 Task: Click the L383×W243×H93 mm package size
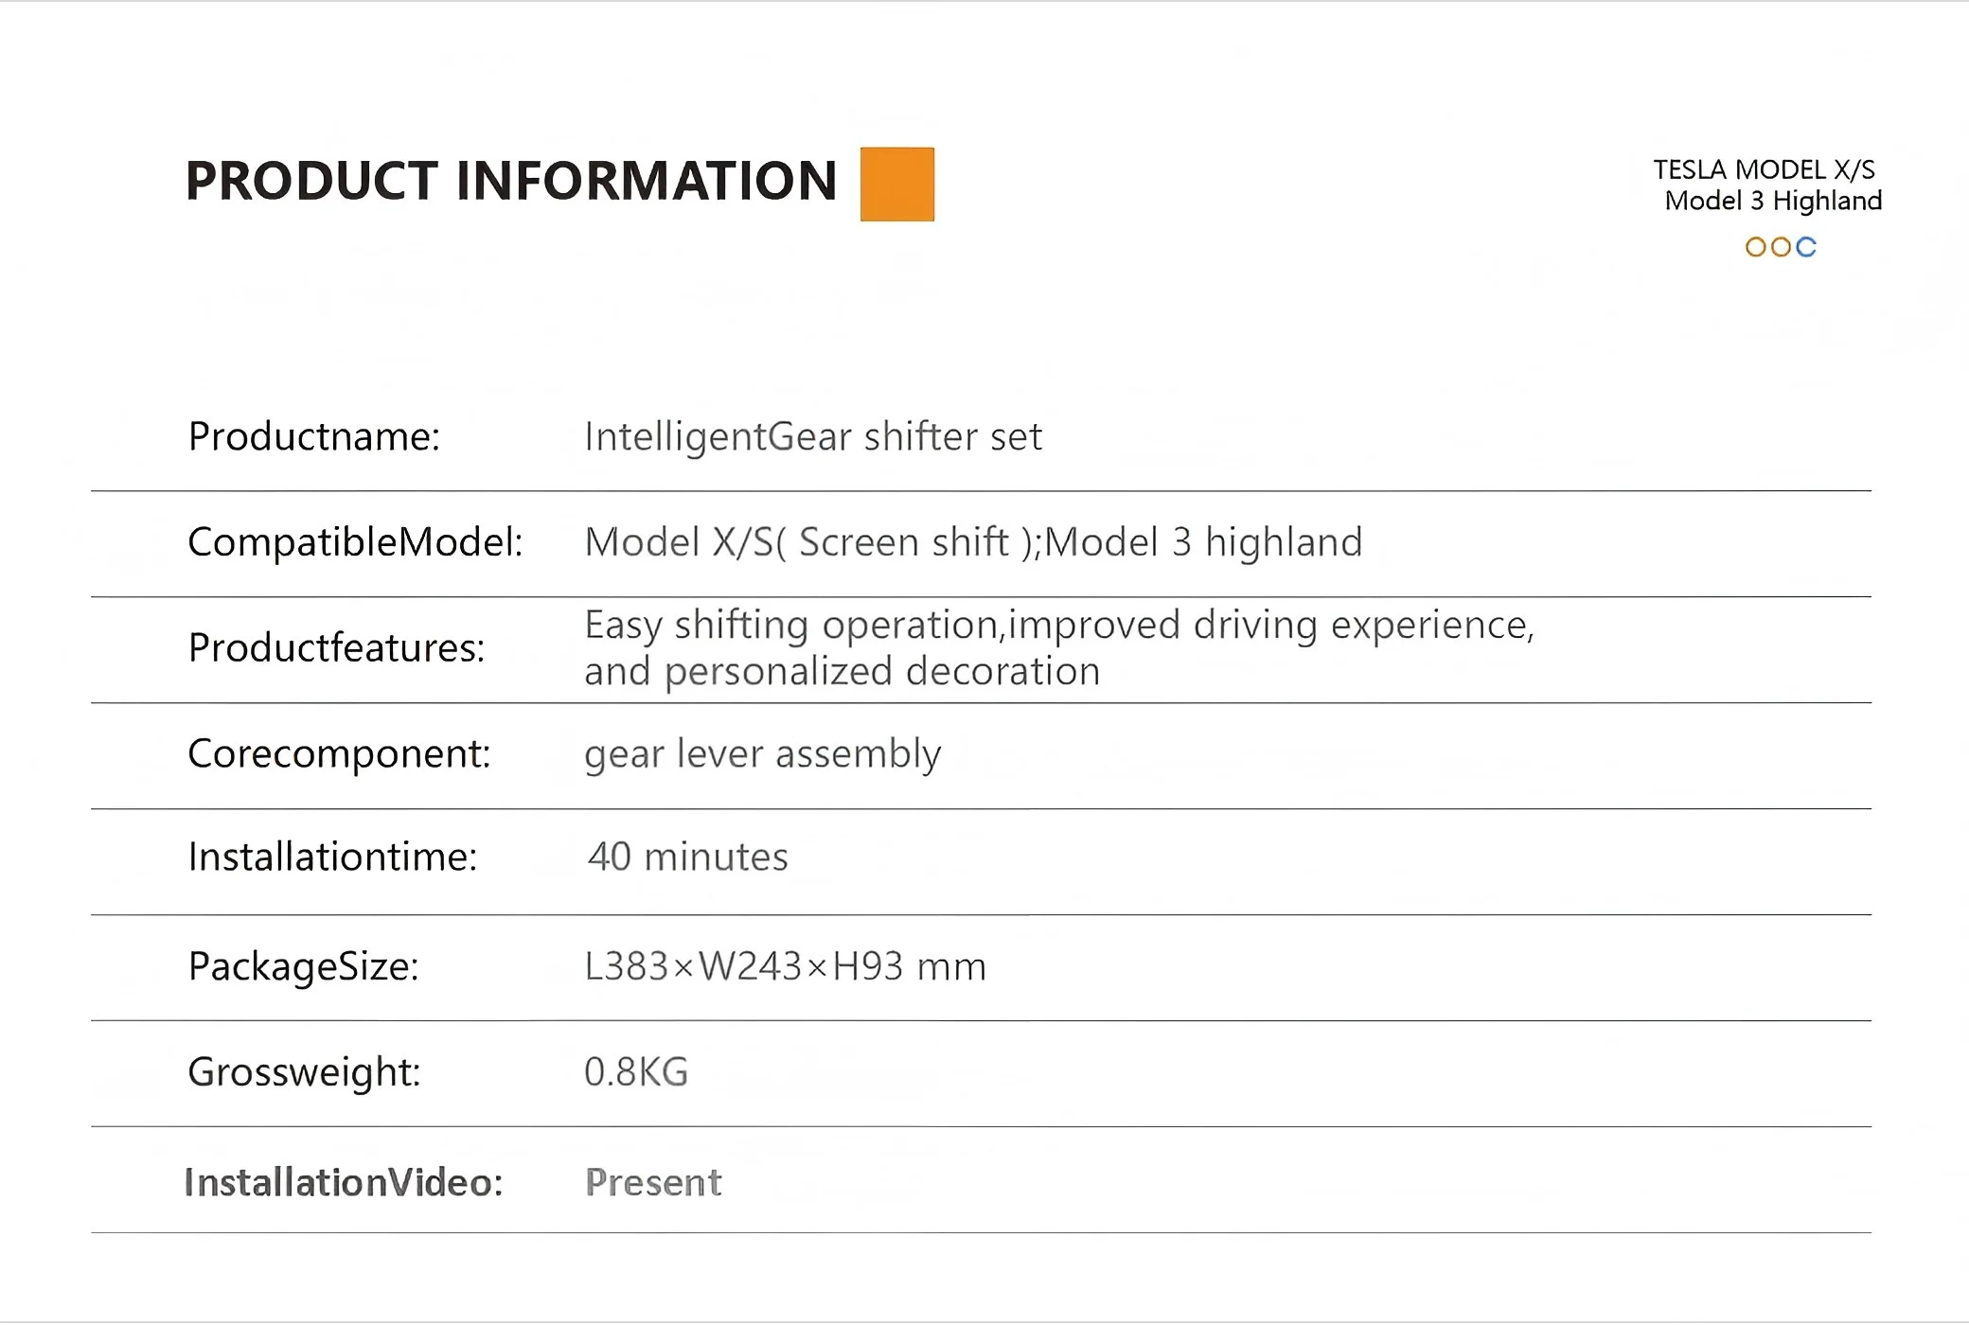785,966
